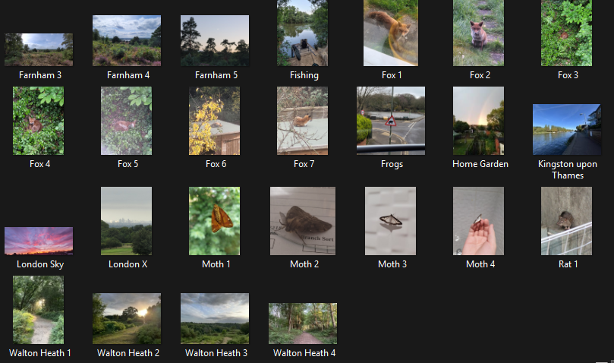Open the Fox 1 photo thumbnail
Image resolution: width=614 pixels, height=363 pixels.
[x=391, y=33]
